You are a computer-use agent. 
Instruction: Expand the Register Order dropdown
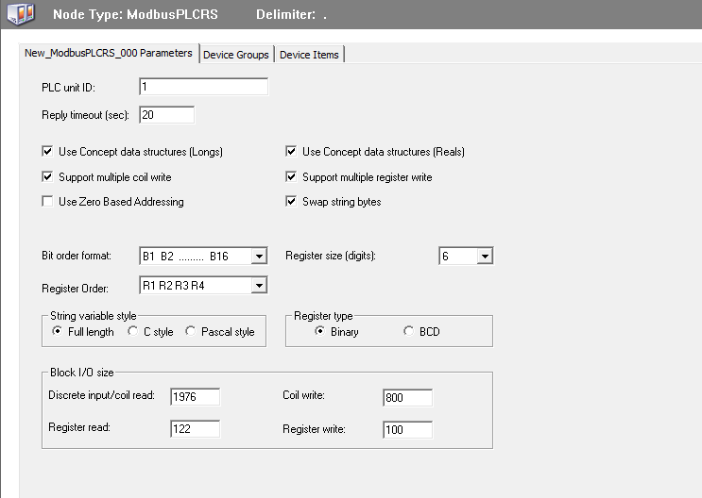tap(259, 285)
